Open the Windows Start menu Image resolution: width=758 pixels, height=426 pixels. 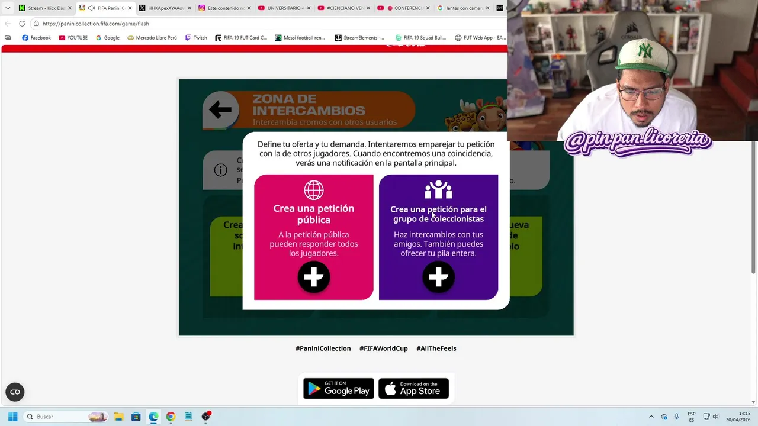pyautogui.click(x=12, y=417)
